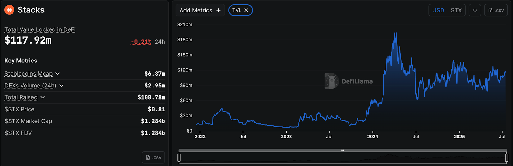Click the plus icon in Add Metrics
Screen dimensions: 513x166
coord(218,10)
